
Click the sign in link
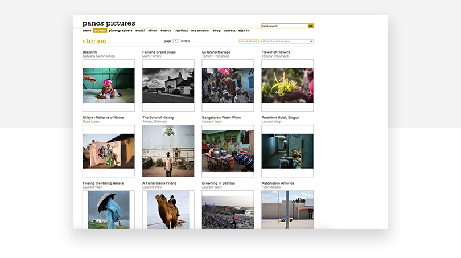pos(244,31)
